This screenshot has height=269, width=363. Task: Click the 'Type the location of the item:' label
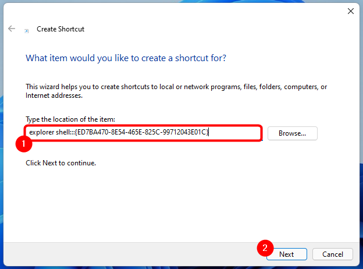70,119
